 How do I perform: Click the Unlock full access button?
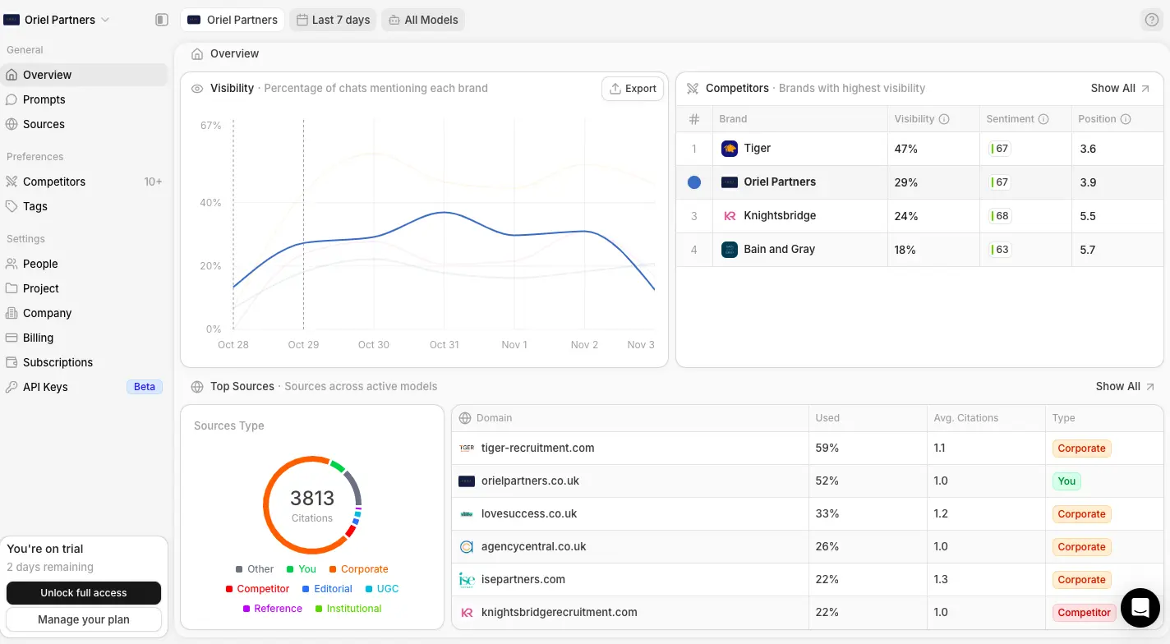point(84,593)
